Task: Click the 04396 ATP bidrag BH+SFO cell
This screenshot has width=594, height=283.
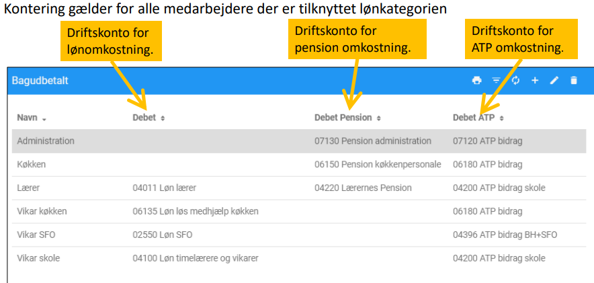Action: (x=505, y=235)
